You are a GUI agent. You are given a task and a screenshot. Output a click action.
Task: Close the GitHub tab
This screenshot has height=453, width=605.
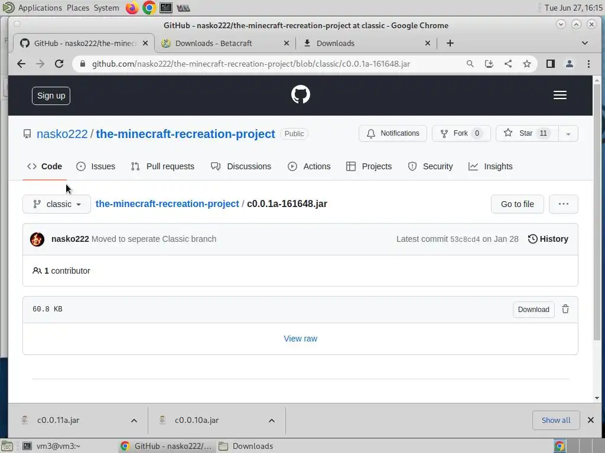tap(145, 43)
